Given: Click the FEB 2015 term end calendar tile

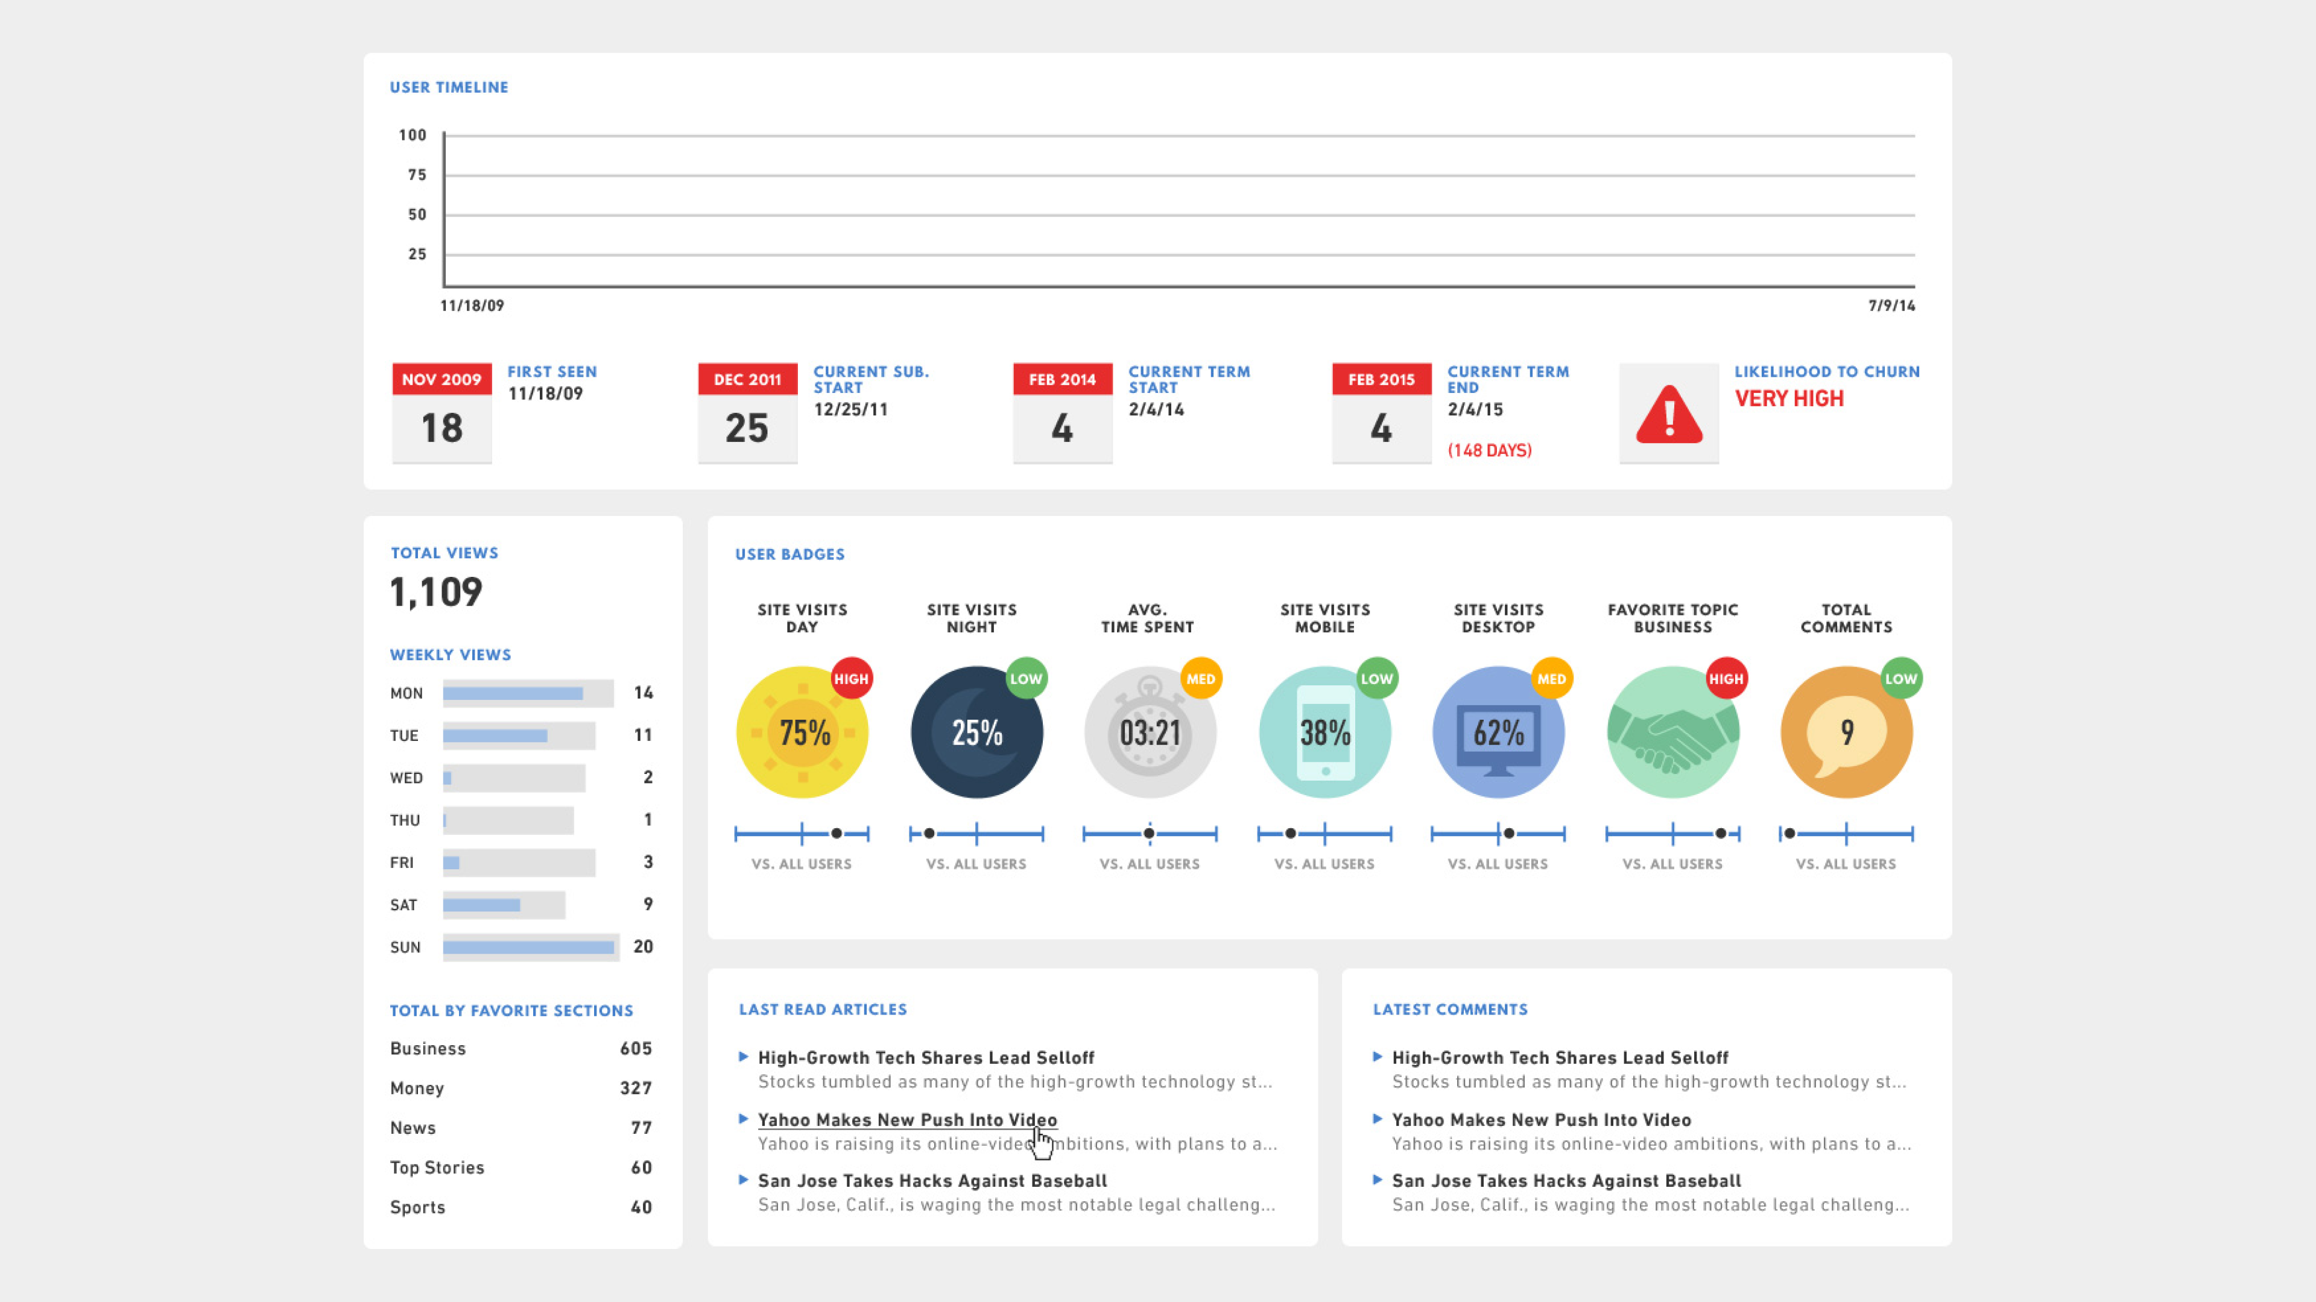Looking at the screenshot, I should 1381,414.
